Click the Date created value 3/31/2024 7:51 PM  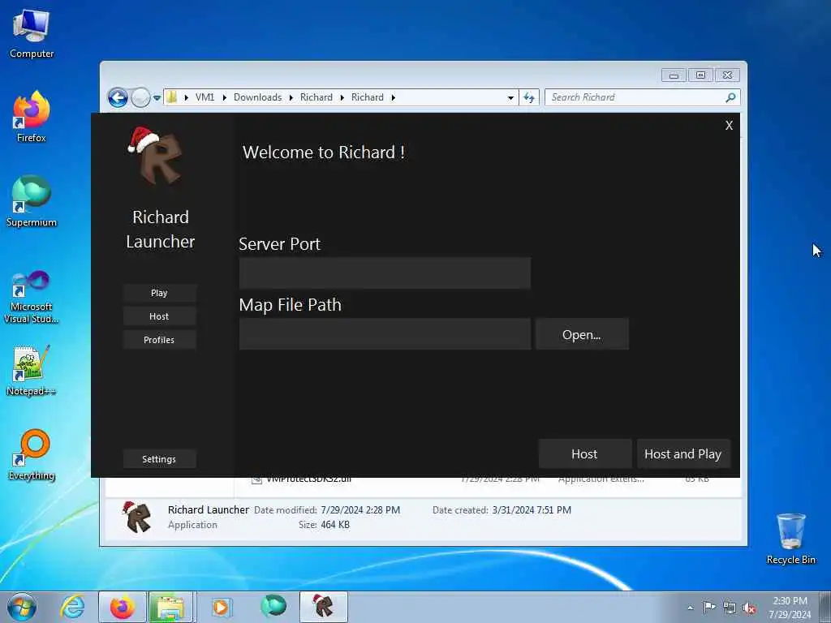click(532, 510)
